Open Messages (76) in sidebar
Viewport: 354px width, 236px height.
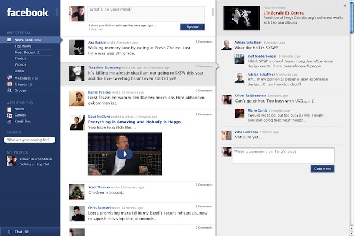[x=26, y=78]
